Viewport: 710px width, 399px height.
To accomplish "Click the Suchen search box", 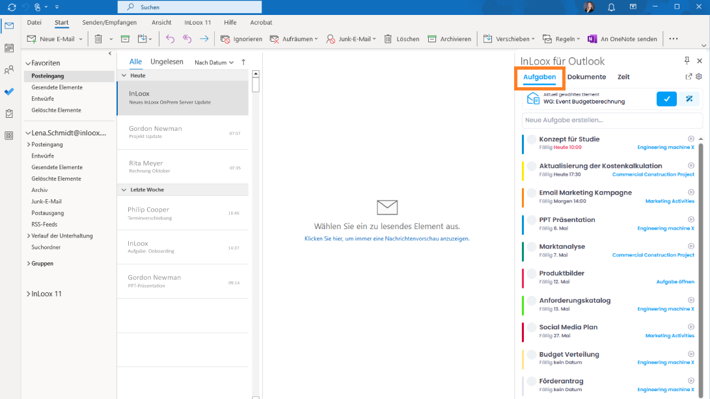I will click(190, 7).
